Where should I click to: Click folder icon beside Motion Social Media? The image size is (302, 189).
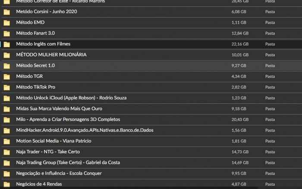(x=7, y=142)
